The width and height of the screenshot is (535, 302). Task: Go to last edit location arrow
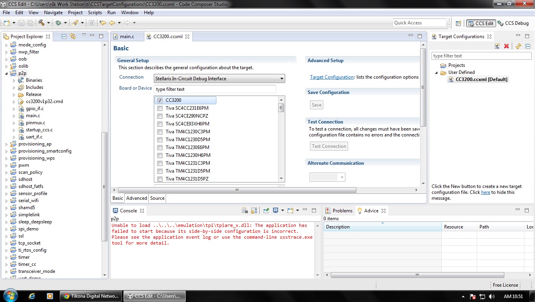pyautogui.click(x=103, y=23)
